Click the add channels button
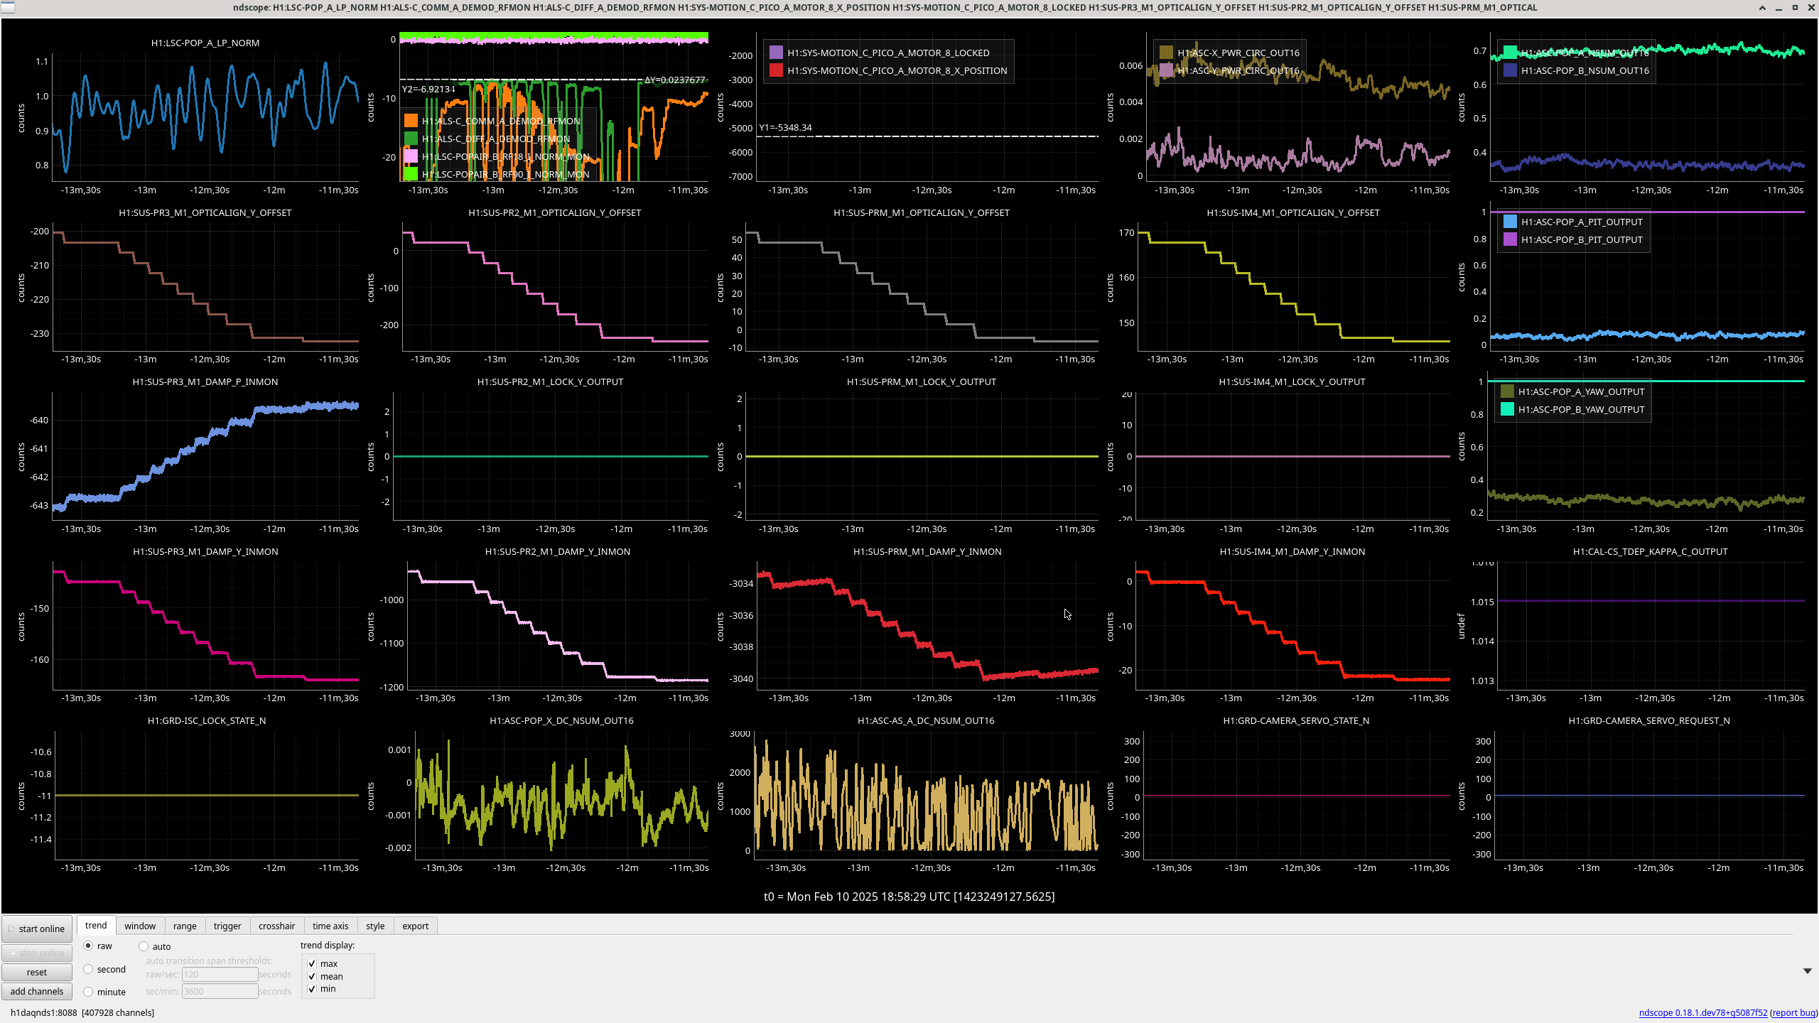 (37, 991)
